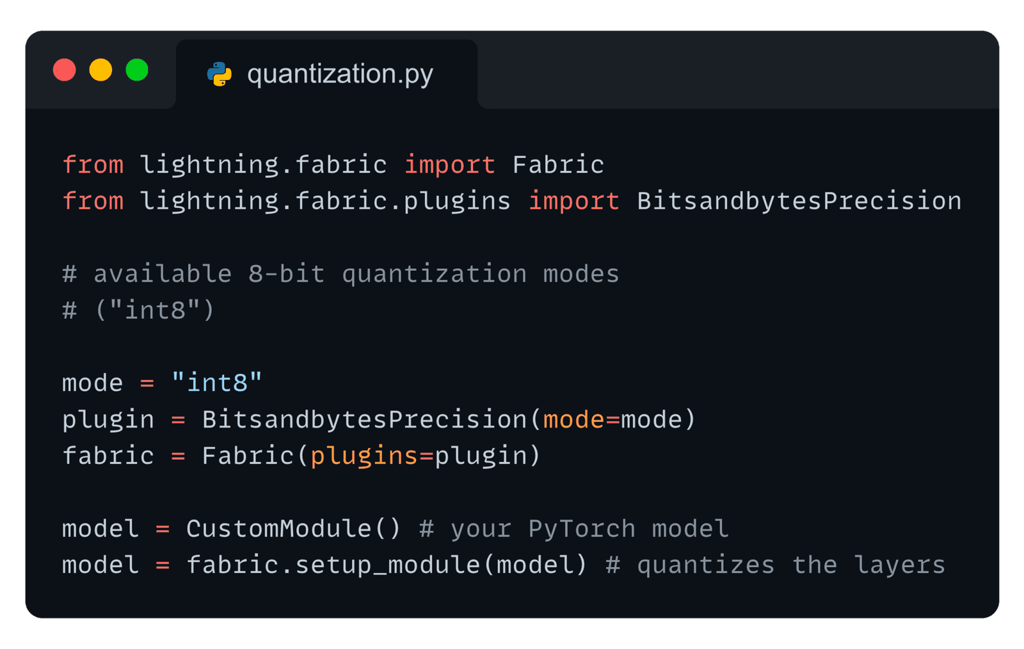The width and height of the screenshot is (1024, 649).
Task: Click the '# quantizes the layers' comment
Action: click(x=775, y=566)
